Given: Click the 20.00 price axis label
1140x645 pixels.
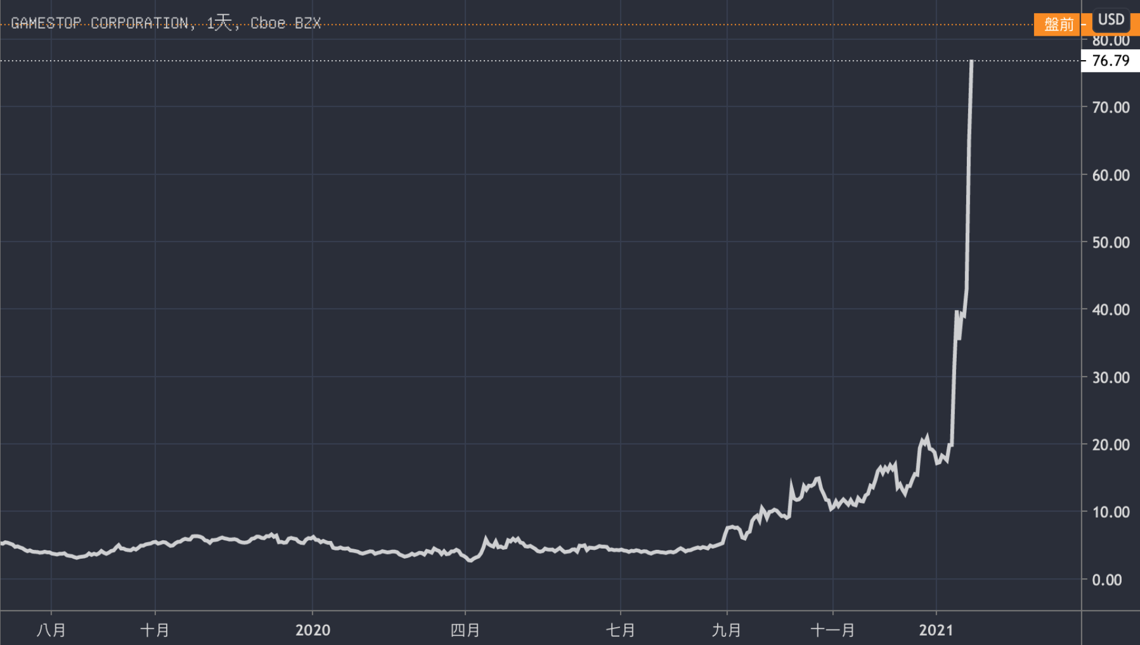Looking at the screenshot, I should pos(1110,445).
